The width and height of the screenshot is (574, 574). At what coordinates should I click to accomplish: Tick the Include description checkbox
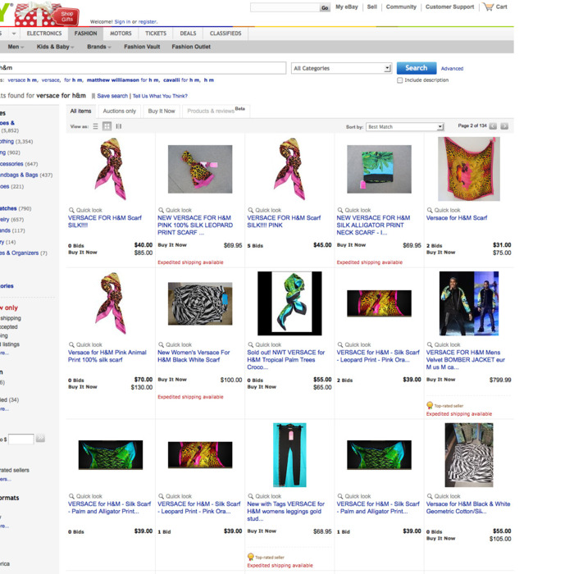(x=400, y=80)
